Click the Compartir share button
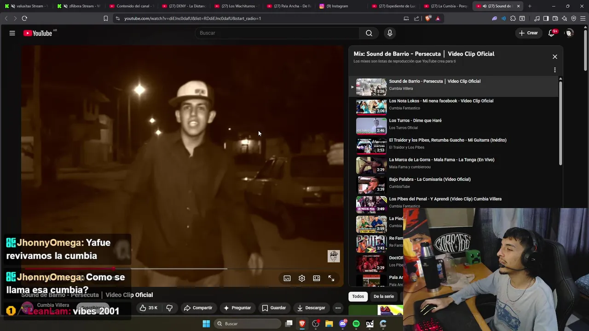The image size is (589, 331). tap(198, 308)
